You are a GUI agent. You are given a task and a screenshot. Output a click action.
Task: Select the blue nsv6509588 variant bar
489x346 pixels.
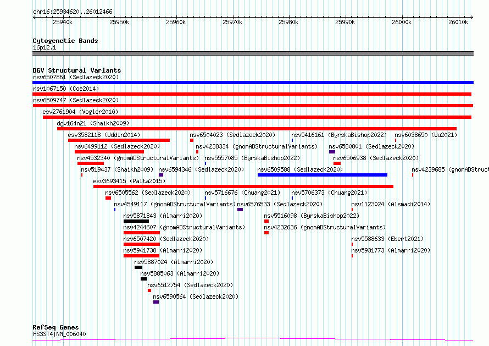click(x=323, y=175)
